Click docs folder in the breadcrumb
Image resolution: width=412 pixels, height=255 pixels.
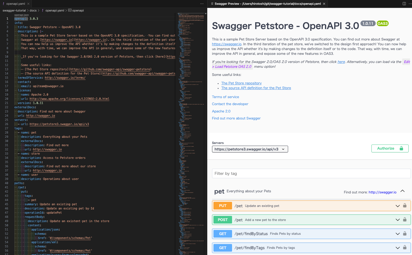click(x=33, y=10)
